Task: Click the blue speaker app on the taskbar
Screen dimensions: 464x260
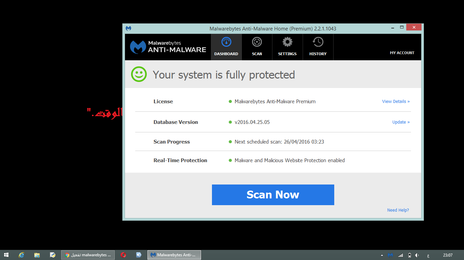Action: coord(139,255)
